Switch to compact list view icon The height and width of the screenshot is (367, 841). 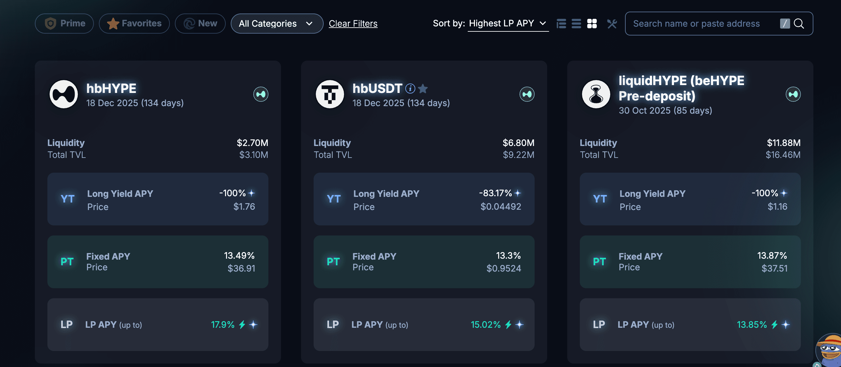click(576, 24)
